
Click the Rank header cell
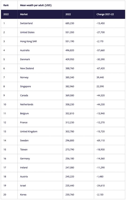[x=6, y=5]
